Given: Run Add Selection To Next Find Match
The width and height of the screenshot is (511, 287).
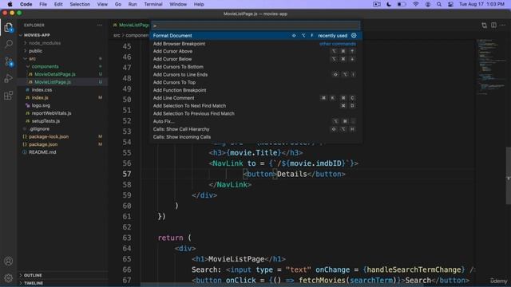Looking at the screenshot, I should (255, 106).
